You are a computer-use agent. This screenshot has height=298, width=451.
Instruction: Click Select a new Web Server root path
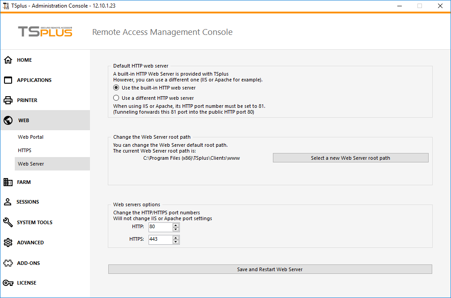tap(351, 158)
